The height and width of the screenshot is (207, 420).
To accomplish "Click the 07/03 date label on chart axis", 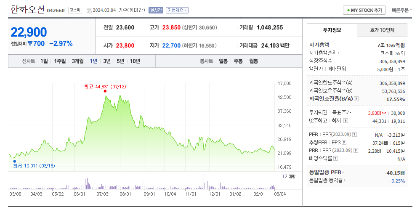I will [102, 194].
